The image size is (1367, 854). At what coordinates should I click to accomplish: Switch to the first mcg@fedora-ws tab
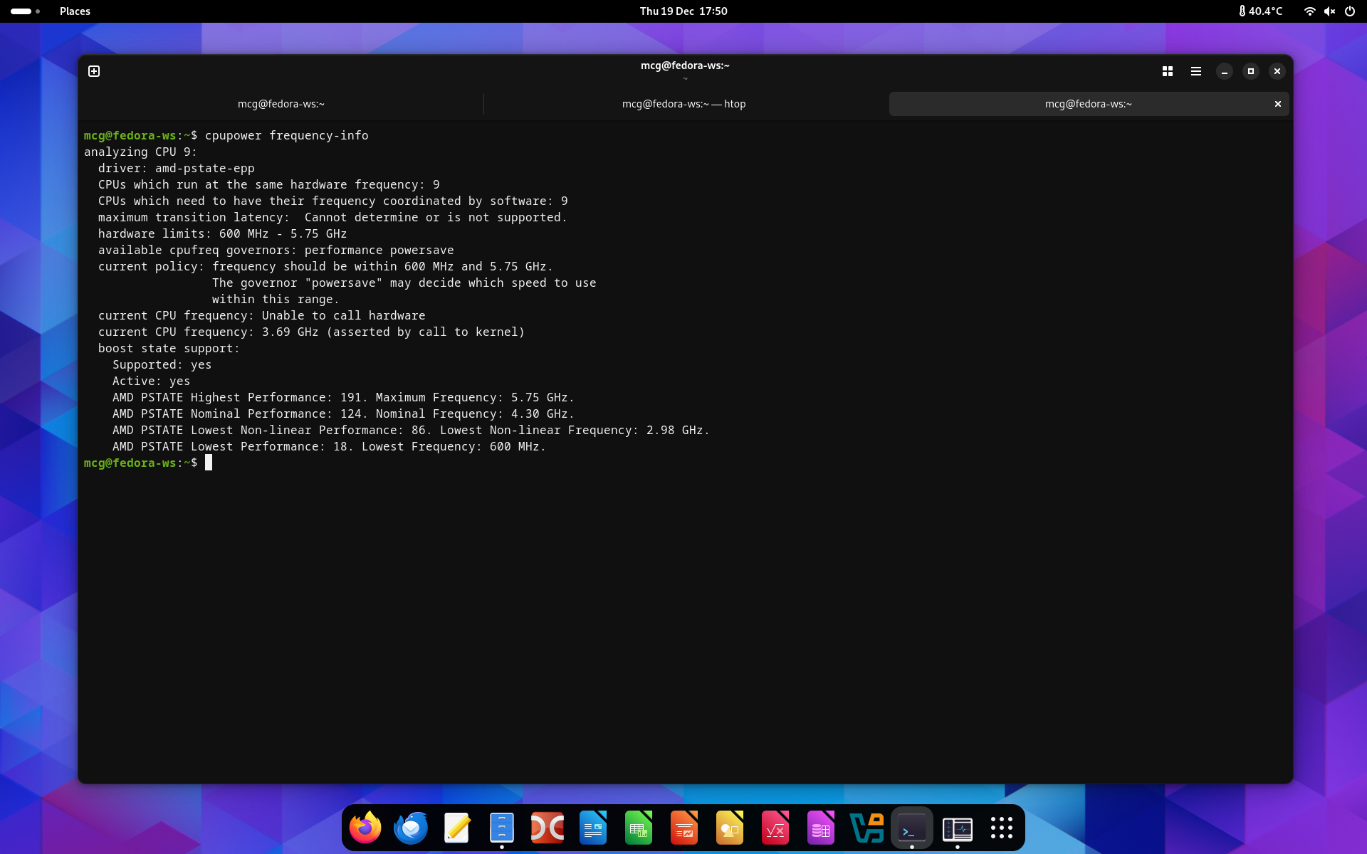coord(281,104)
